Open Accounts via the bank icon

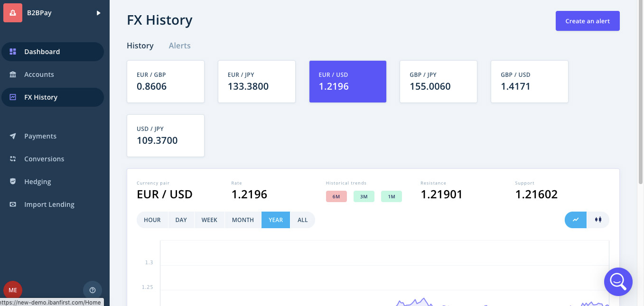pos(13,74)
